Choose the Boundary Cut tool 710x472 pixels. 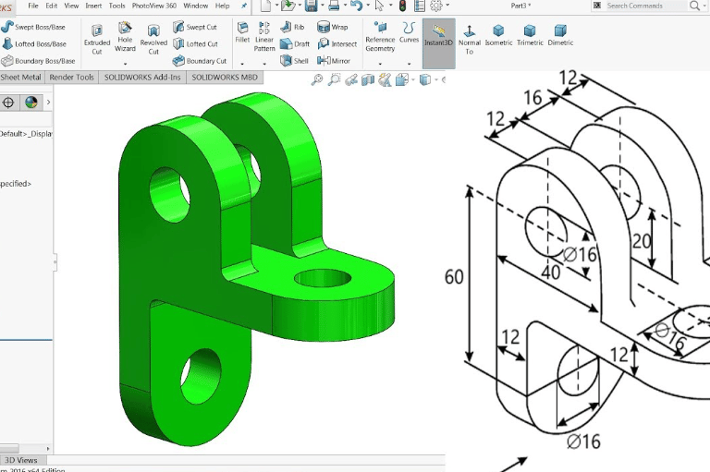point(200,61)
